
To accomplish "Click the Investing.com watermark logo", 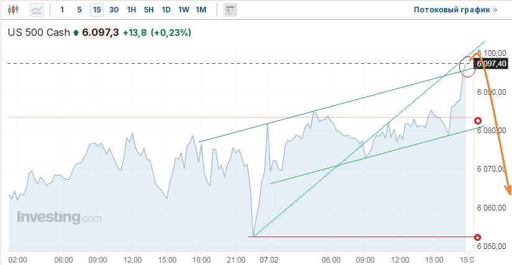I will [59, 217].
